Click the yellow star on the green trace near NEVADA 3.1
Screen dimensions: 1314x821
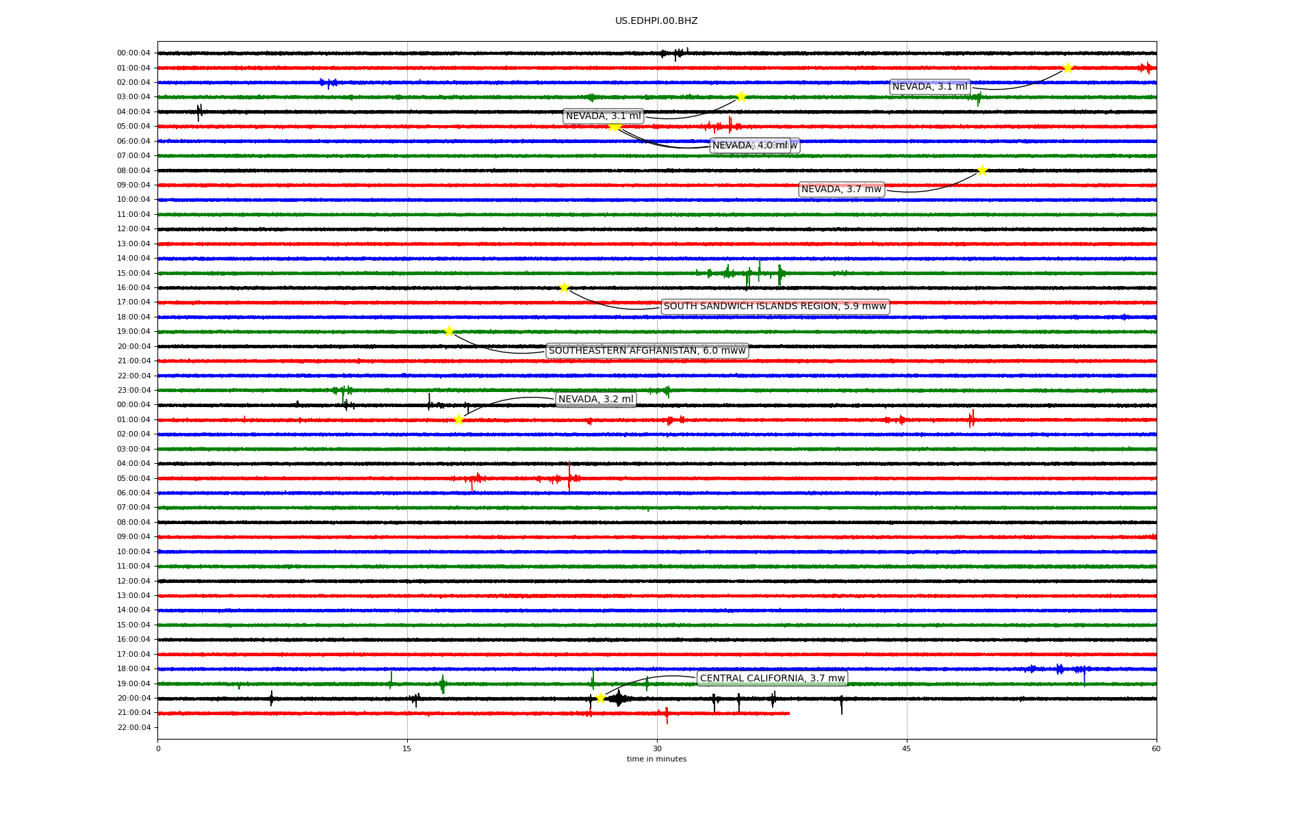tap(740, 96)
